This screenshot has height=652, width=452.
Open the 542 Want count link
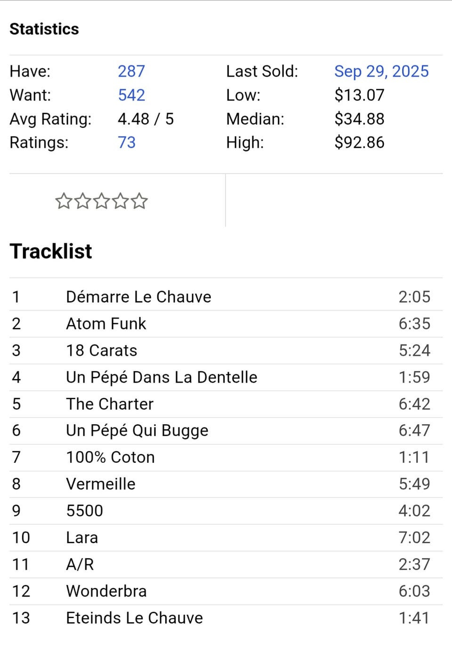click(131, 95)
